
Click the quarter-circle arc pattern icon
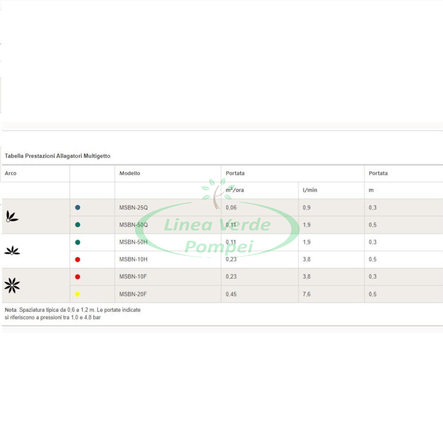pyautogui.click(x=12, y=216)
